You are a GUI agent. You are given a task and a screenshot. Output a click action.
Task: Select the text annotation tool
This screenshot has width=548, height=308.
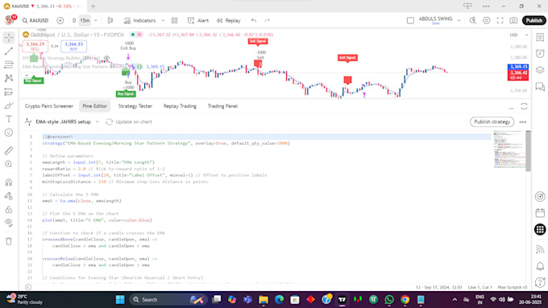(9, 119)
